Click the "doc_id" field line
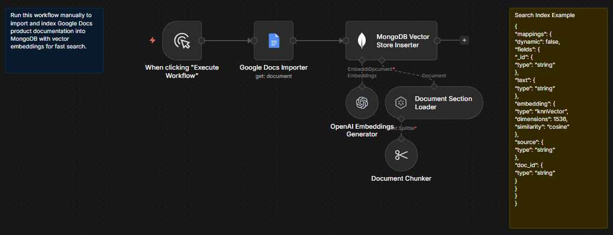Viewport: 613px width, 235px height. 529,165
